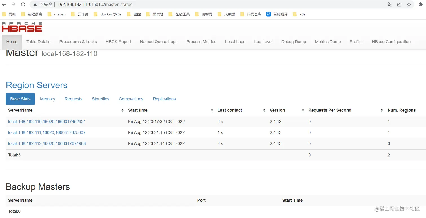The height and width of the screenshot is (218, 426).
Task: Go to the Home nav tab
Action: 12,42
